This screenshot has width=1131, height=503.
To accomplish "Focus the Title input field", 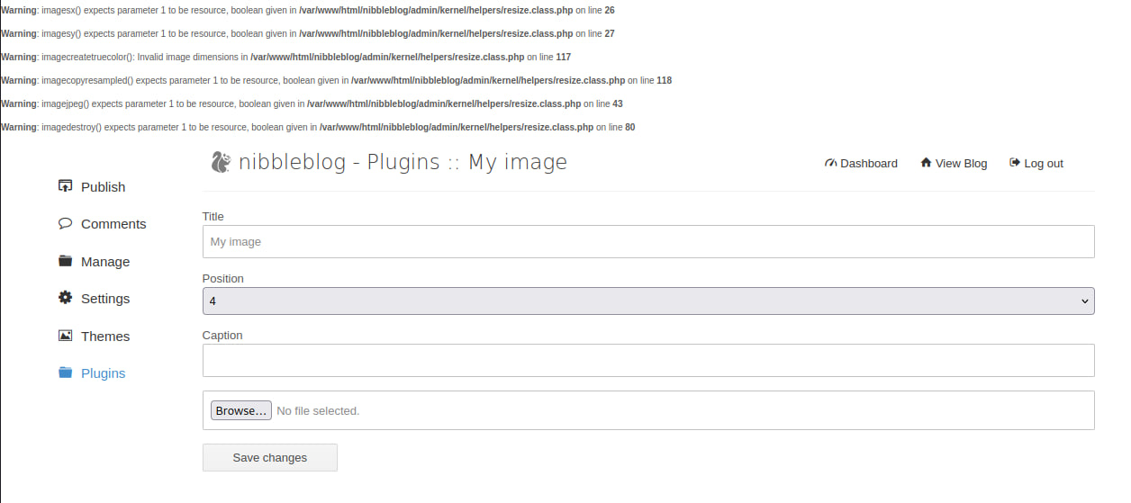I will click(648, 241).
